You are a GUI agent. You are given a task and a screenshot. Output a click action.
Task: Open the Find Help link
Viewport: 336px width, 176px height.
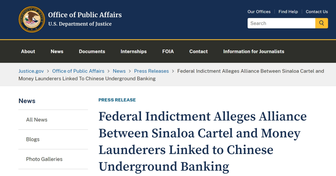coord(288,12)
